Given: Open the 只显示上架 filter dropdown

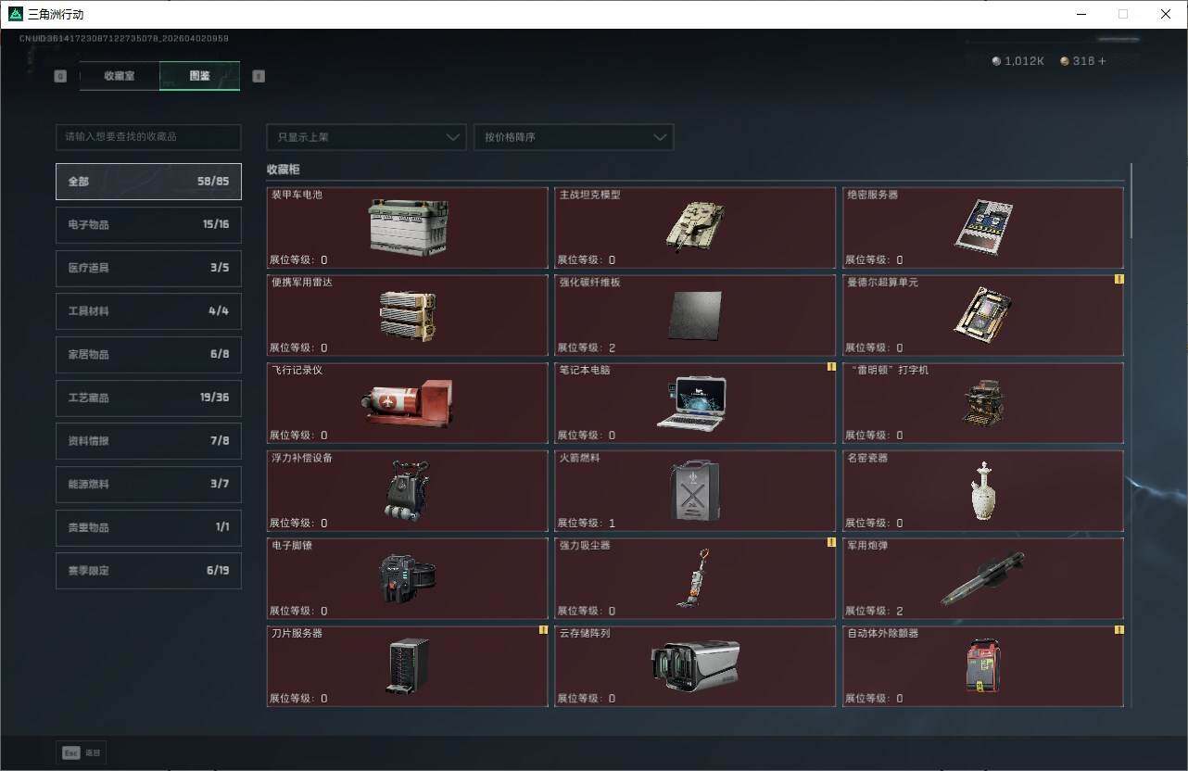Looking at the screenshot, I should (x=366, y=137).
